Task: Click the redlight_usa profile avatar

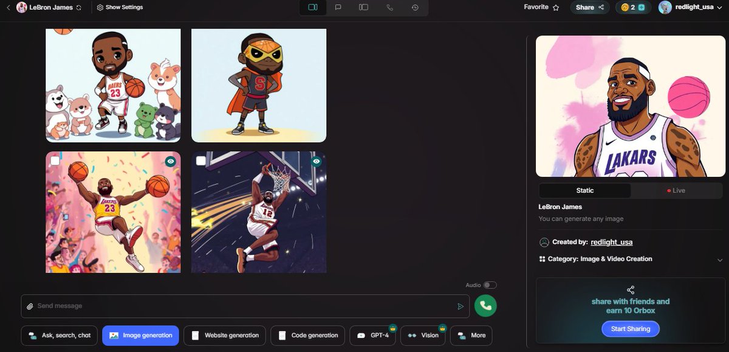Action: 665,7
